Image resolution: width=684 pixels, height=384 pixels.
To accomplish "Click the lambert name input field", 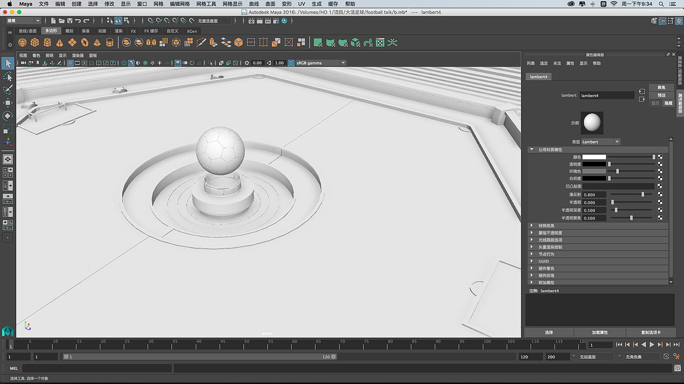I will [607, 95].
